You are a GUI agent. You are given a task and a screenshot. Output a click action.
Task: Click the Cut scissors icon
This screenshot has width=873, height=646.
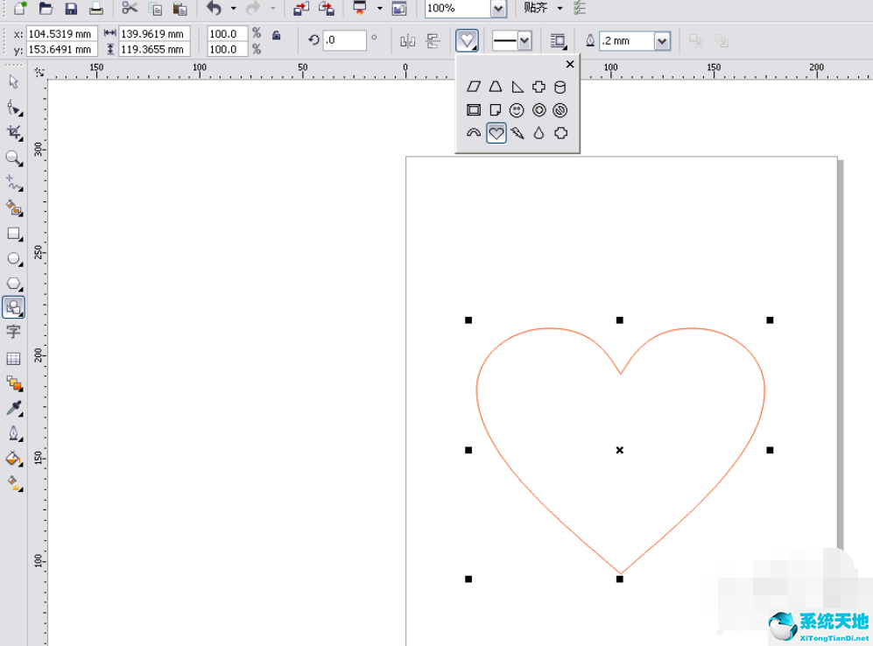[130, 9]
